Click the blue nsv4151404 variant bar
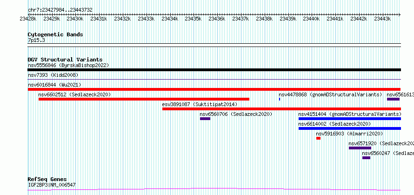The width and height of the screenshot is (414, 195). (350, 119)
